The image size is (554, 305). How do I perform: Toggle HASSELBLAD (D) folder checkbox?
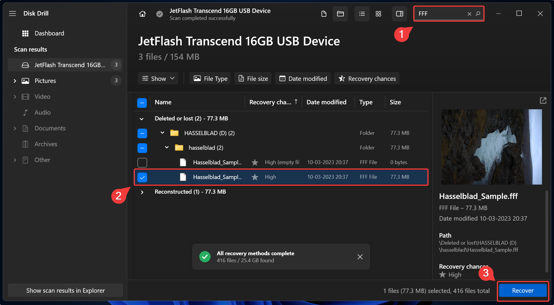pyautogui.click(x=142, y=133)
